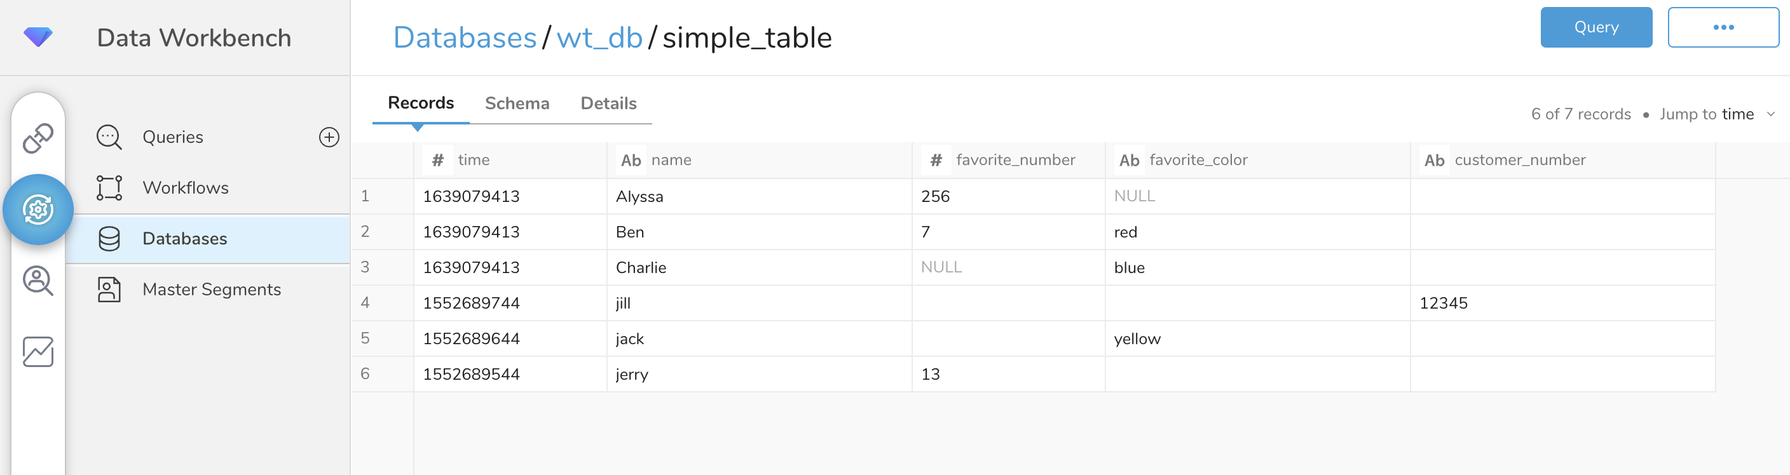Screen dimensions: 1790x475
Task: Click the Alyssa name cell
Action: [x=639, y=196]
